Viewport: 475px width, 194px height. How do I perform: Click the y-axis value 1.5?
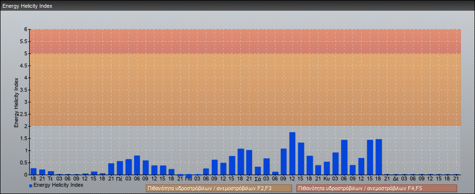pyautogui.click(x=24, y=138)
